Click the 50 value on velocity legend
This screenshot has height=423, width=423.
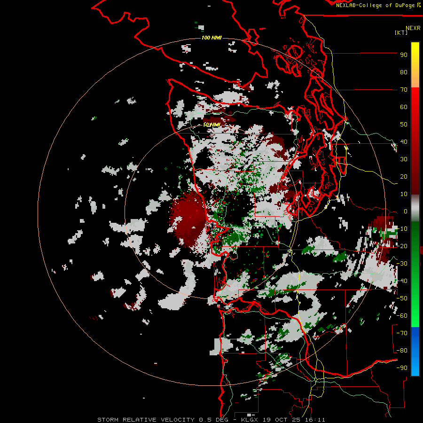(404, 125)
